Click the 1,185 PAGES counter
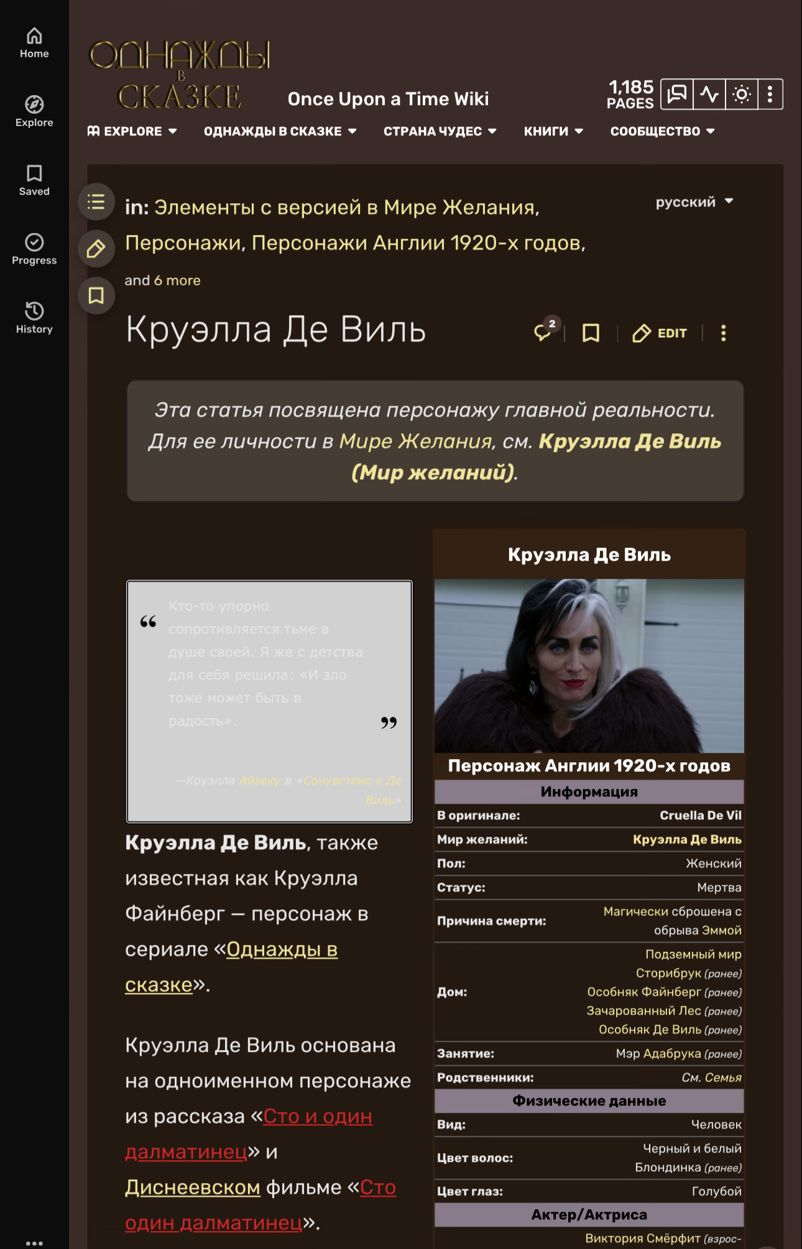The height and width of the screenshot is (1249, 802). pyautogui.click(x=630, y=94)
